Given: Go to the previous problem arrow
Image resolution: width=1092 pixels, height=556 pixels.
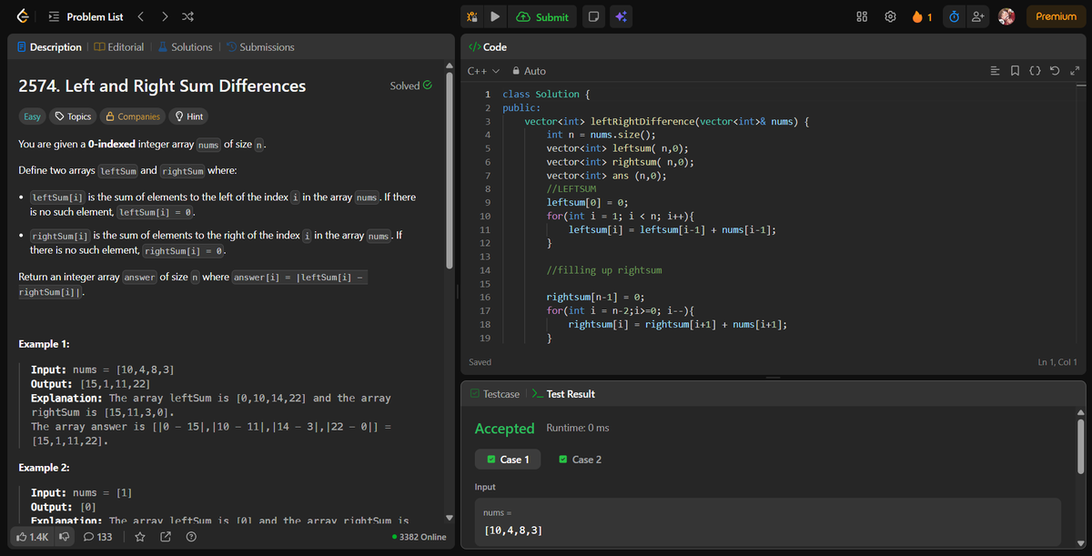Looking at the screenshot, I should (141, 16).
